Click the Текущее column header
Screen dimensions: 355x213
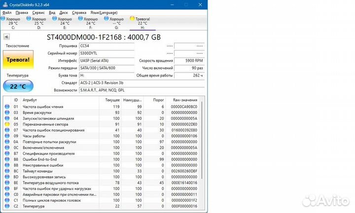(x=110, y=100)
